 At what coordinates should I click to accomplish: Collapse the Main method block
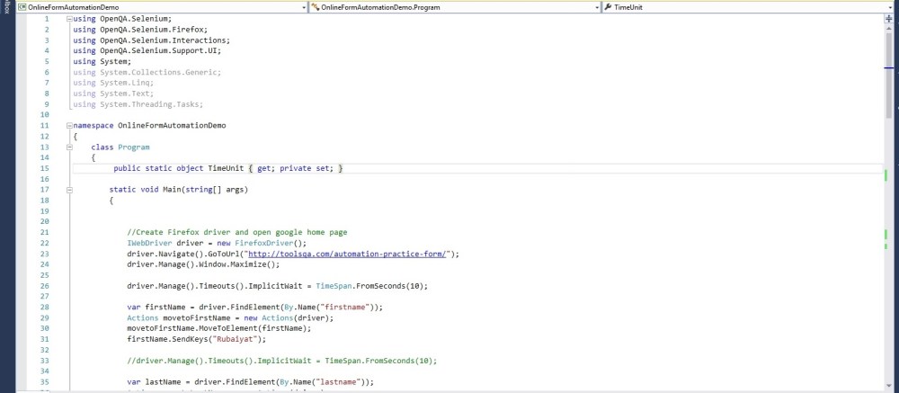point(69,190)
